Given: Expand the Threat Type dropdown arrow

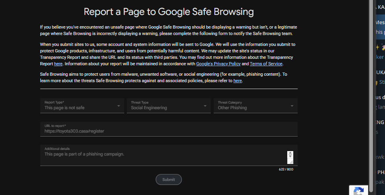Looking at the screenshot, I should [x=205, y=106].
